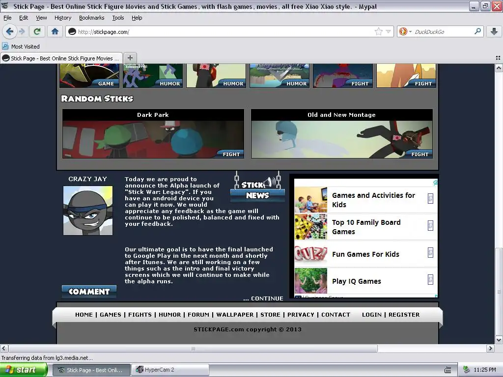Click the keyboard icon in system tray
This screenshot has height=377, width=503.
tap(448, 370)
